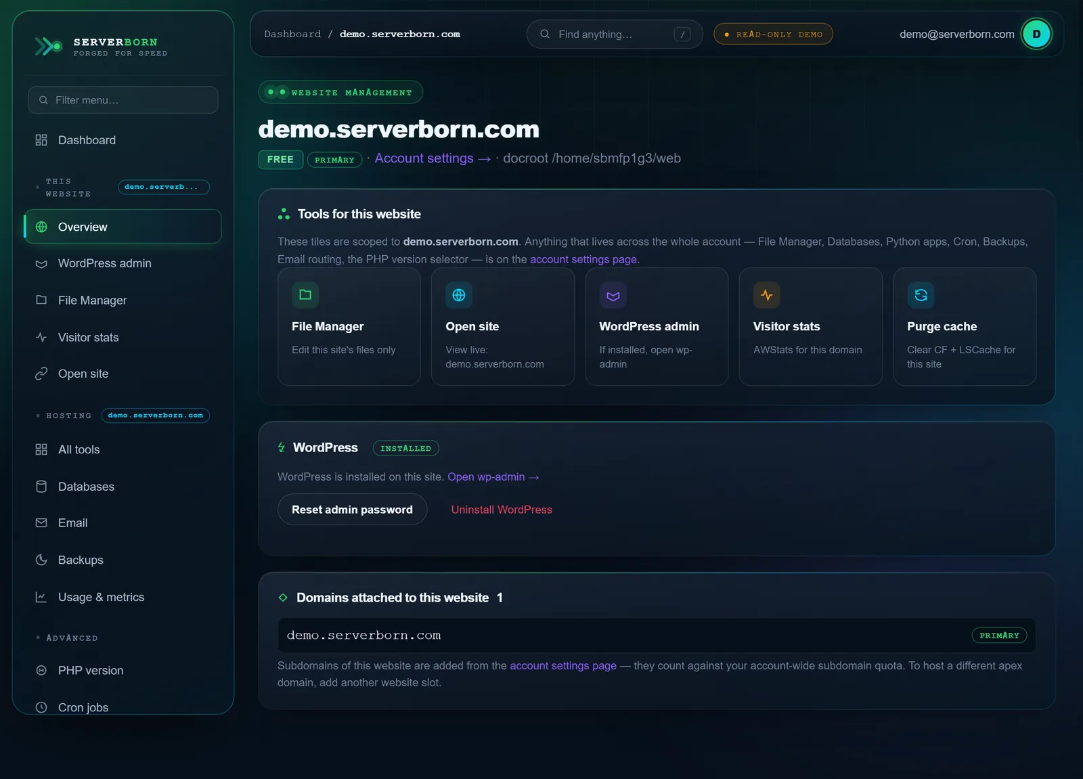Viewport: 1083px width, 779px height.
Task: Click the File Manager folder icon in sidebar
Action: pos(41,300)
